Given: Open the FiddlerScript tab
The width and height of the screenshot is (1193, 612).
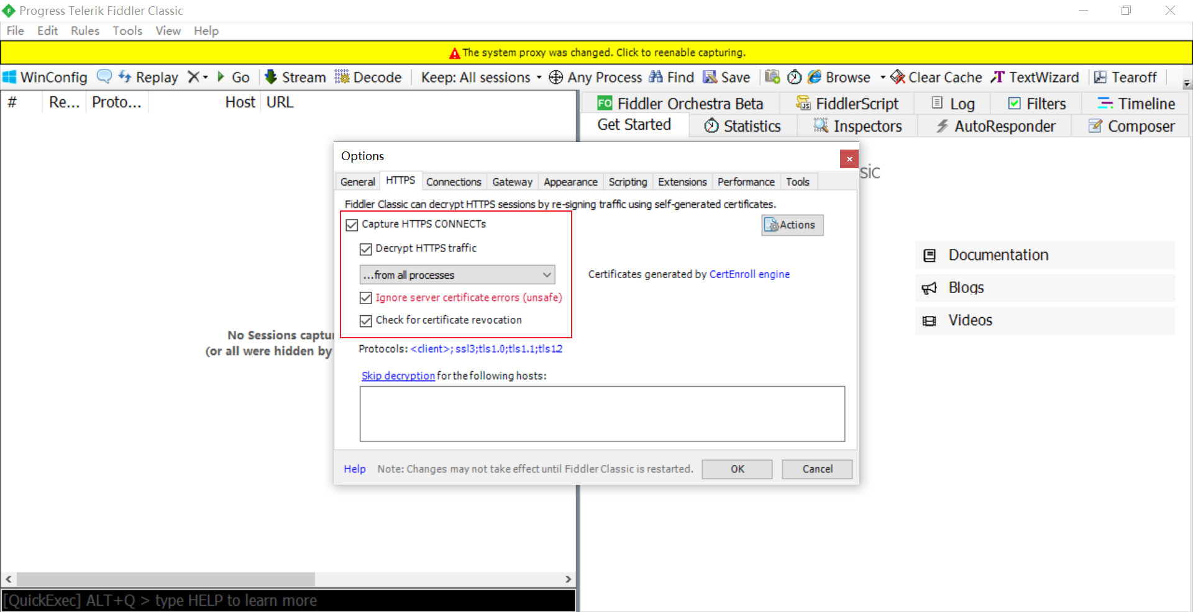Looking at the screenshot, I should pos(847,103).
